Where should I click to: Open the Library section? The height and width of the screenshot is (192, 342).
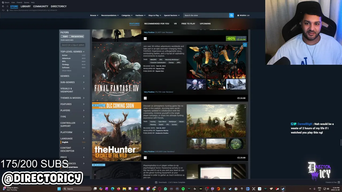[26, 6]
